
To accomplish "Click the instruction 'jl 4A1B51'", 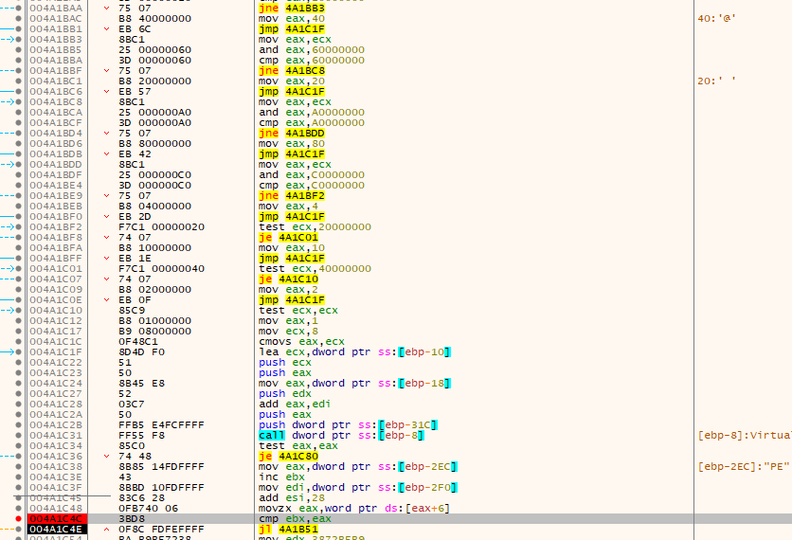I will 288,530.
